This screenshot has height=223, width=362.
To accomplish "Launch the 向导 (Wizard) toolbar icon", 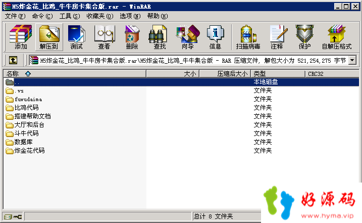I will pyautogui.click(x=187, y=37).
